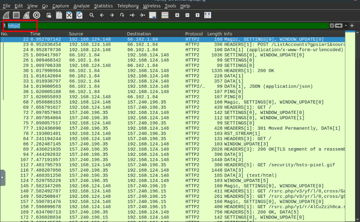Open the Analyze menu
The width and height of the screenshot is (360, 222).
(81, 6)
